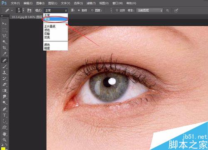This screenshot has width=208, height=150.
Task: Choose 变暗 in the mode list
Action: [x=55, y=34]
